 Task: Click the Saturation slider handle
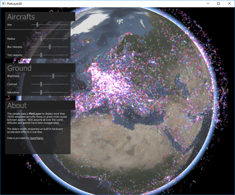41,93
